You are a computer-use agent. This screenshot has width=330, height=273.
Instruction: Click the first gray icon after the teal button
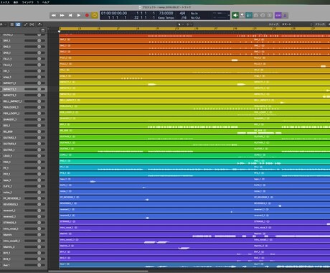pyautogui.click(x=255, y=15)
